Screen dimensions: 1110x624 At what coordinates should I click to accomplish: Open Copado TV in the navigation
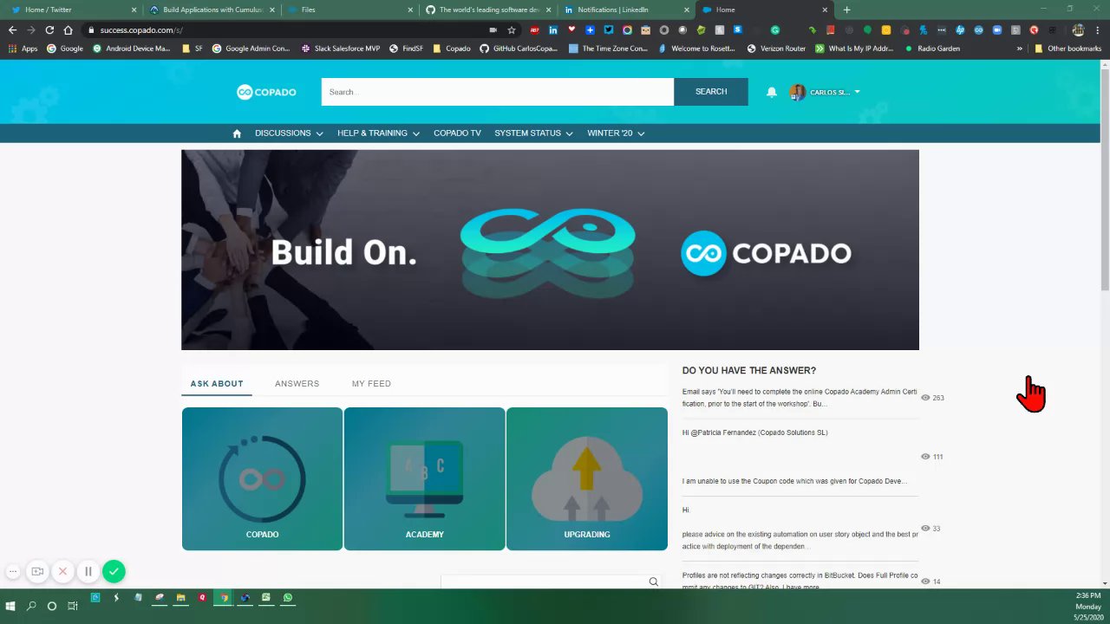pyautogui.click(x=457, y=133)
